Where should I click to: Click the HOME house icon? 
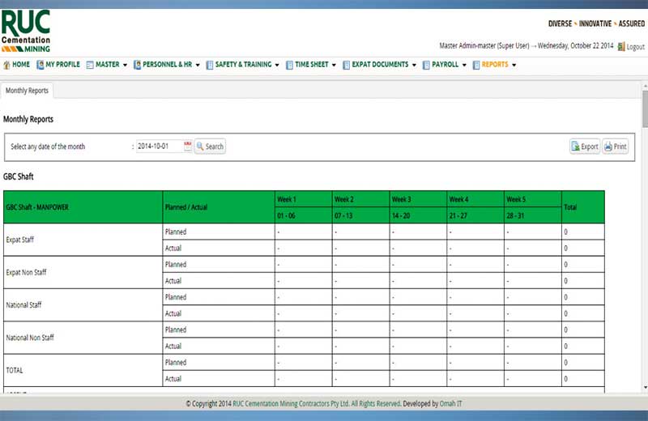7,65
